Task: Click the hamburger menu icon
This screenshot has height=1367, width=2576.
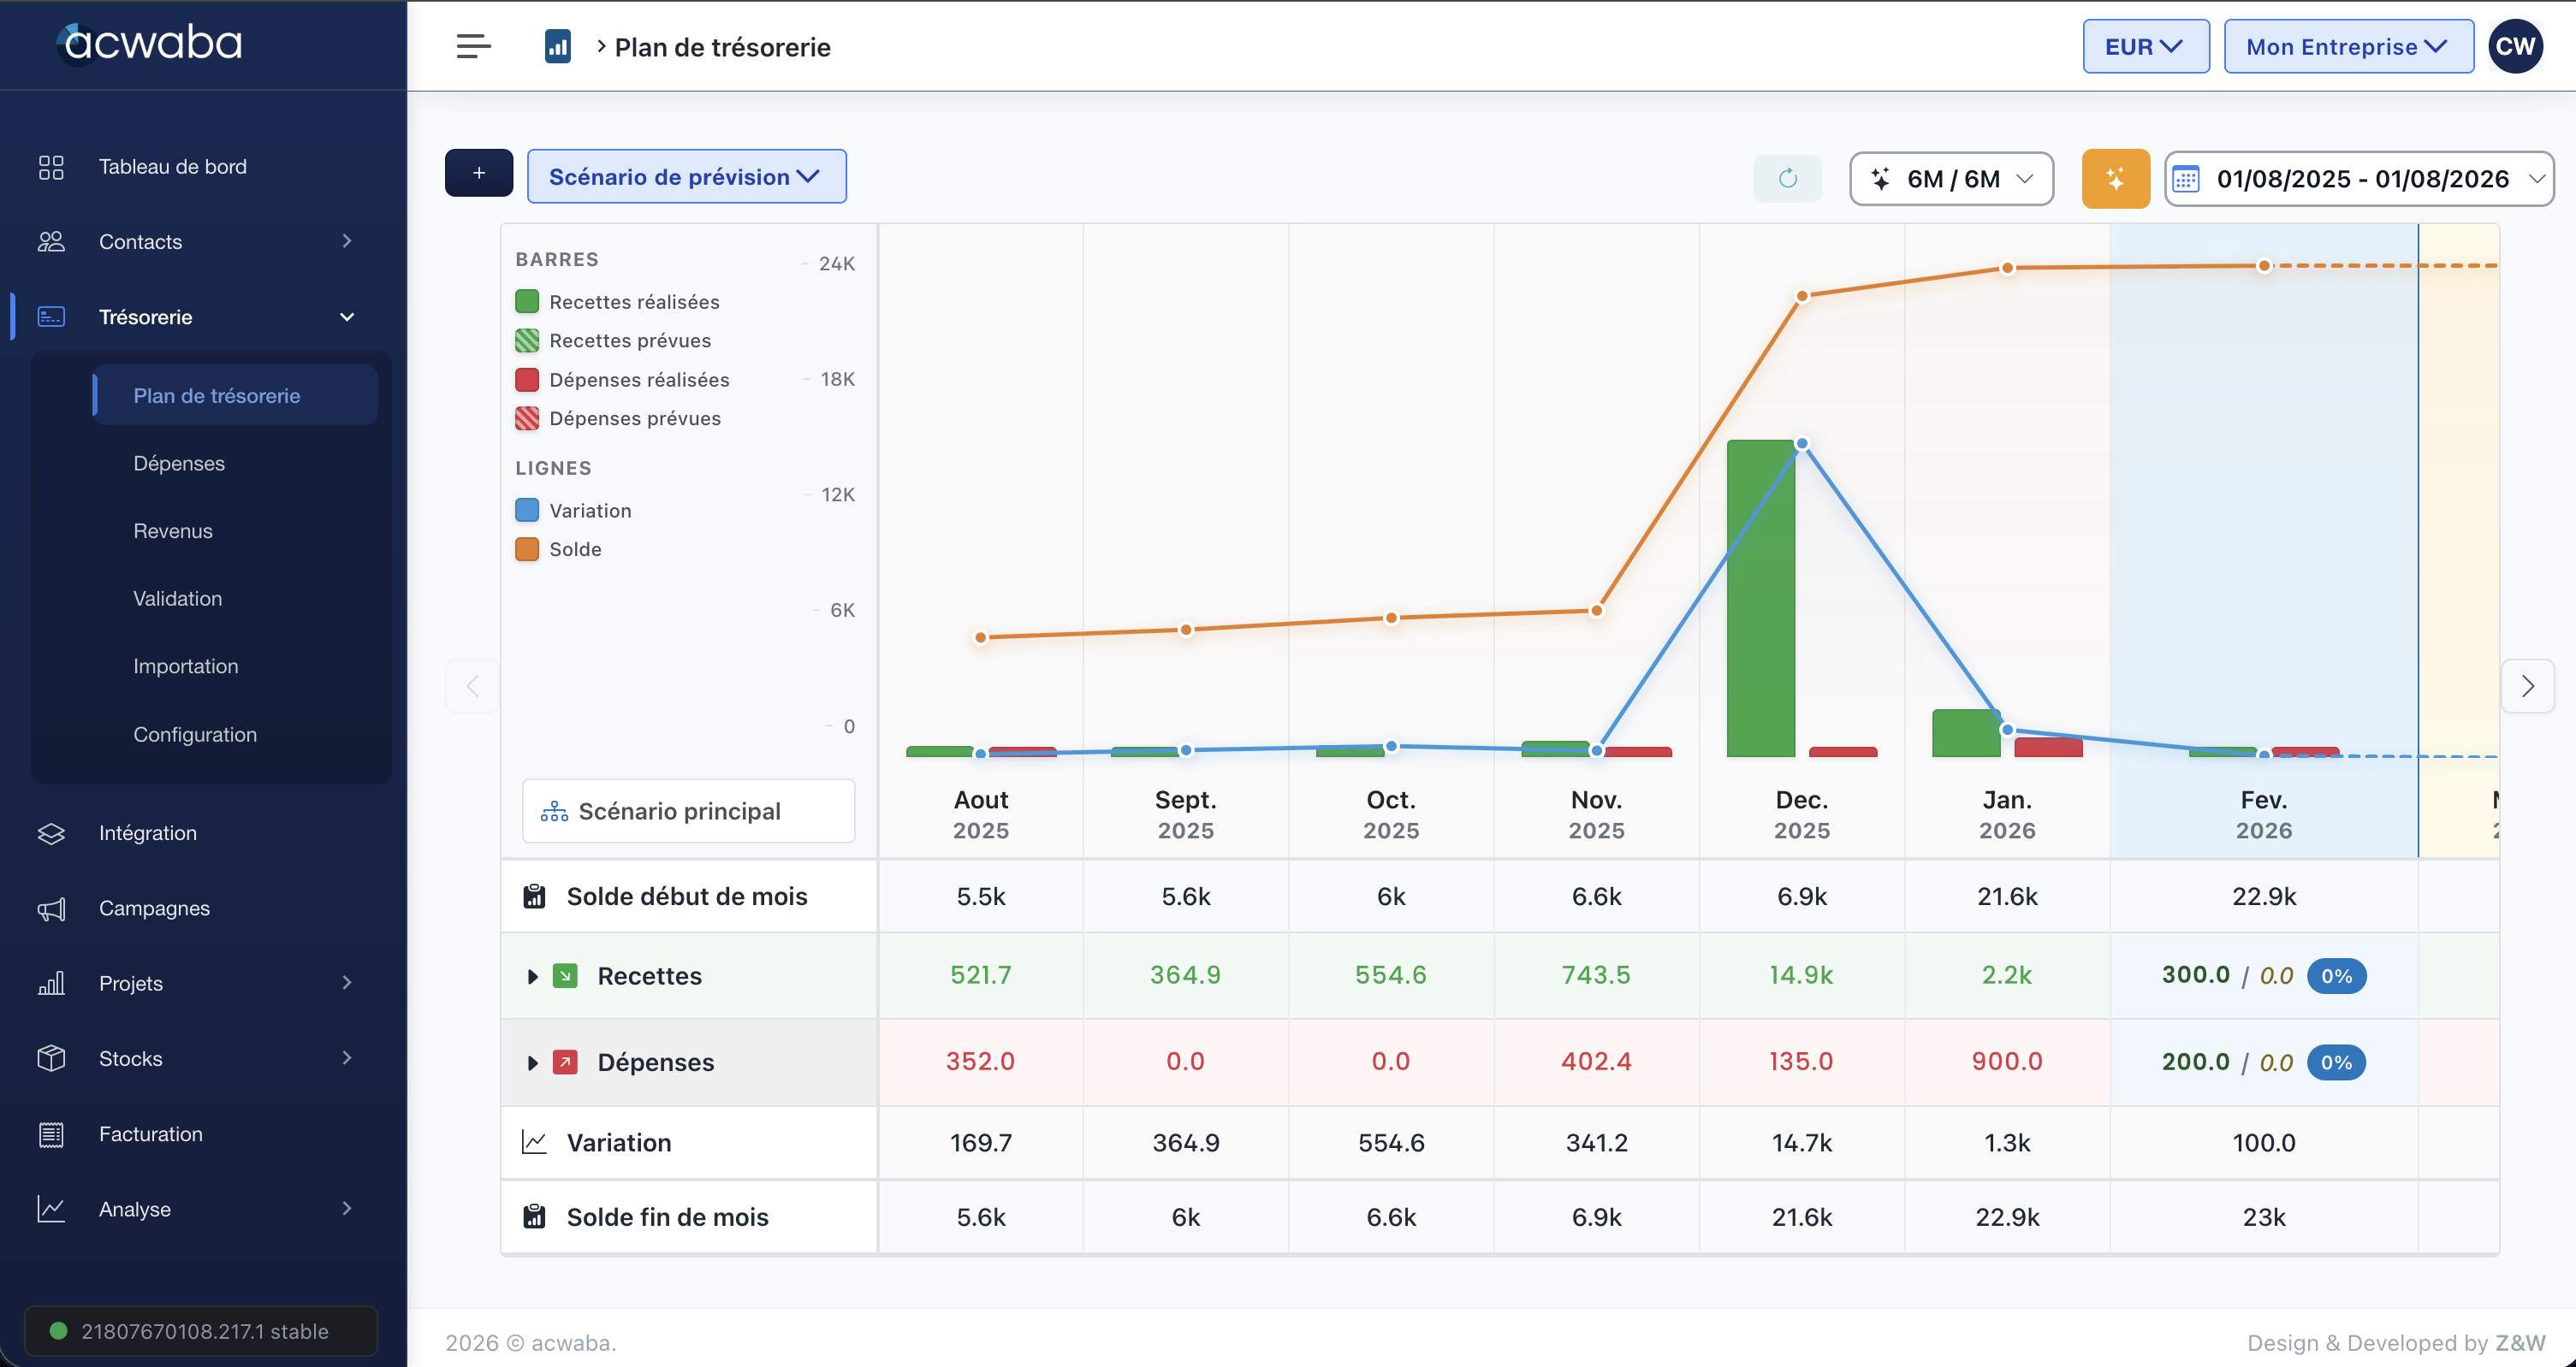Action: point(473,46)
